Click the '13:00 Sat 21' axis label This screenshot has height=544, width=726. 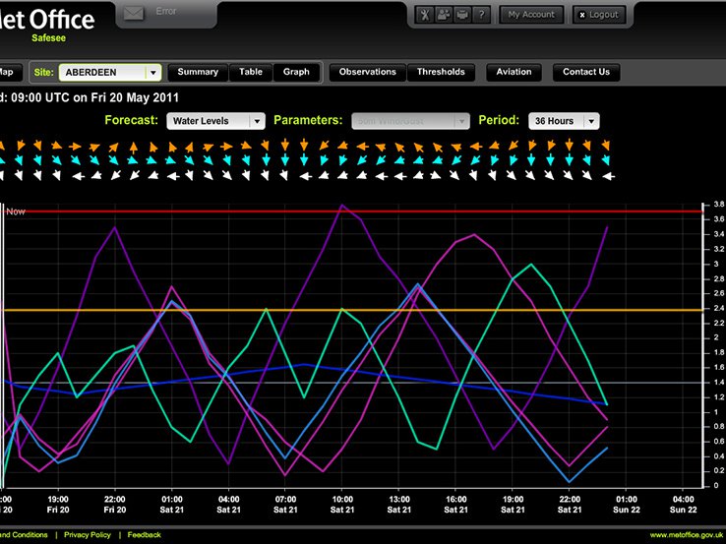(x=399, y=505)
